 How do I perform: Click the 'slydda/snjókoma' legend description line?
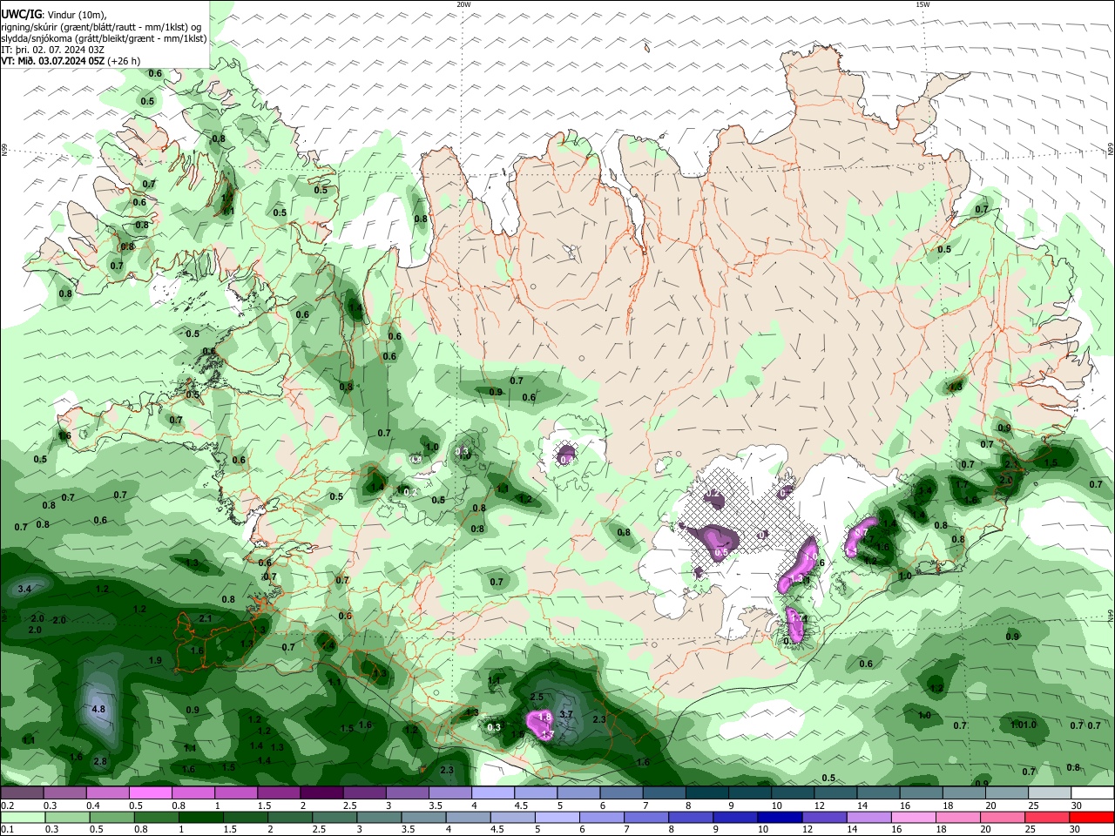coord(104,38)
